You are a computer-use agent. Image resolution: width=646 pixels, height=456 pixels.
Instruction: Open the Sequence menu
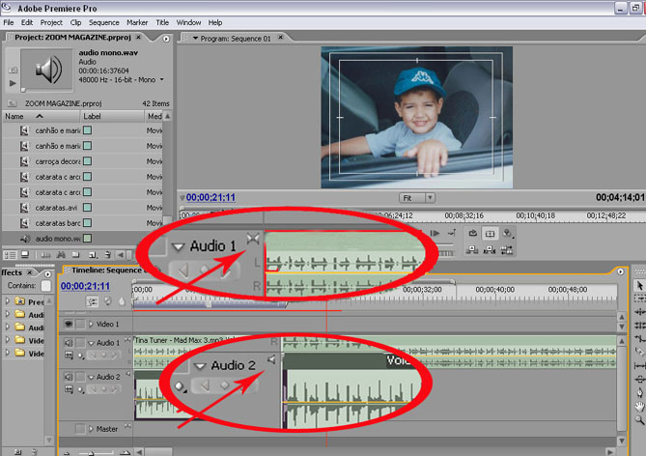[103, 22]
